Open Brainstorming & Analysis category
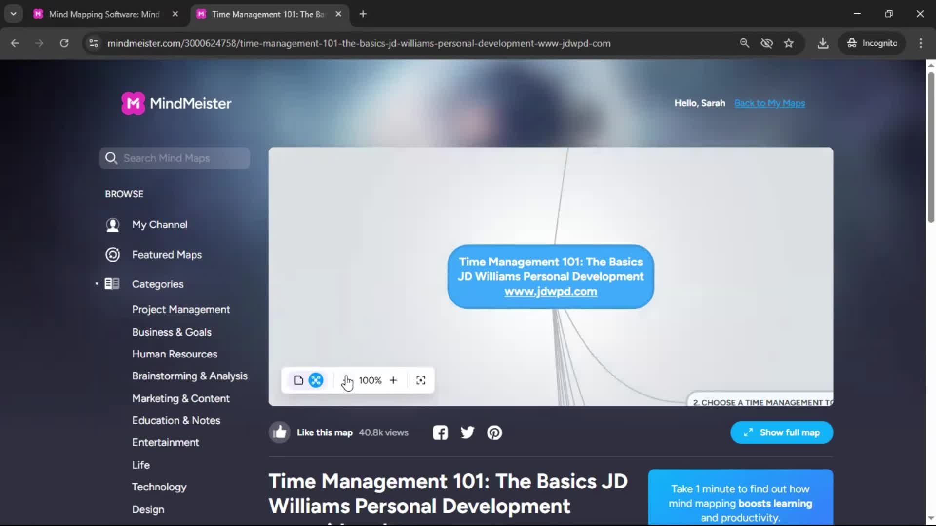The width and height of the screenshot is (936, 526). tap(190, 376)
